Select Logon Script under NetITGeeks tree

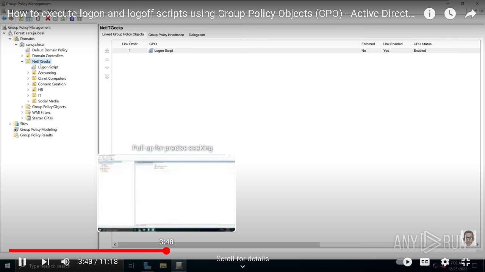pyautogui.click(x=48, y=67)
